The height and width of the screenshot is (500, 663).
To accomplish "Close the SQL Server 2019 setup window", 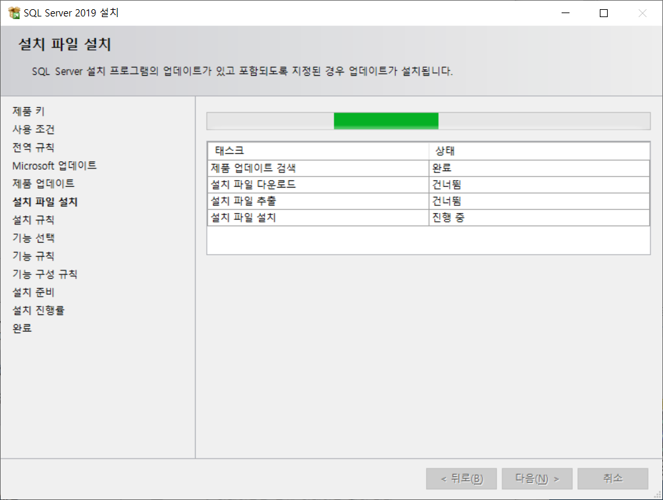I will point(643,13).
